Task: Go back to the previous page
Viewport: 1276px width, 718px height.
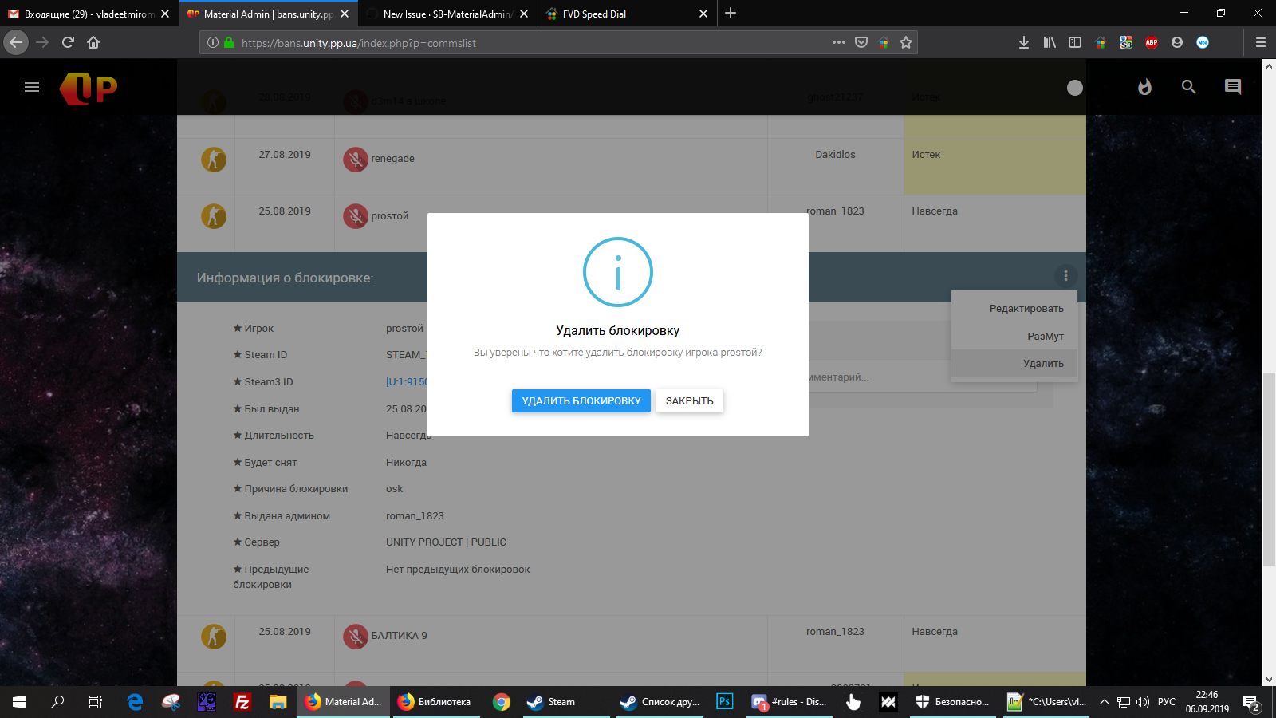Action: [x=16, y=42]
